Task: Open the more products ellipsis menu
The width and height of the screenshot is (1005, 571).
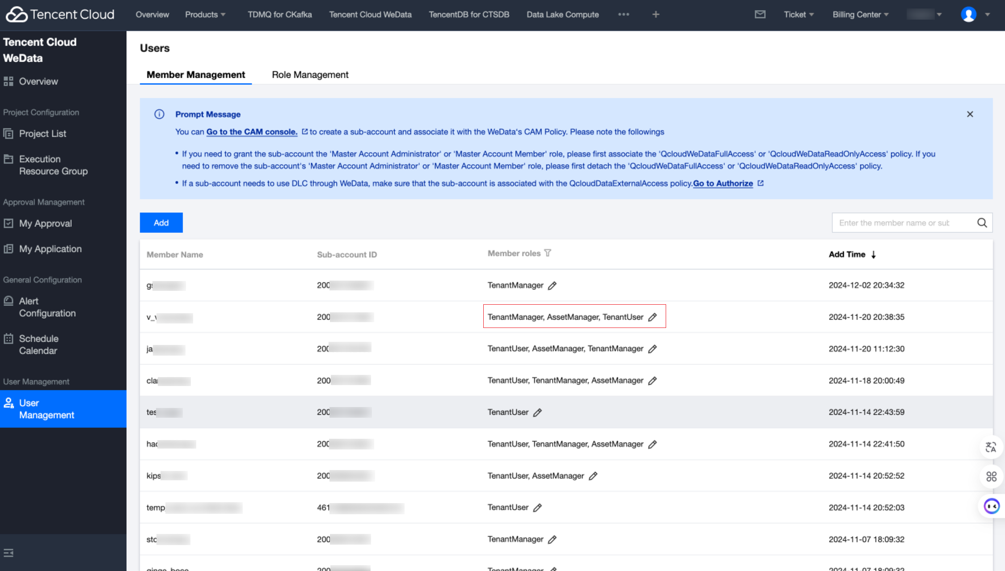Action: coord(624,14)
